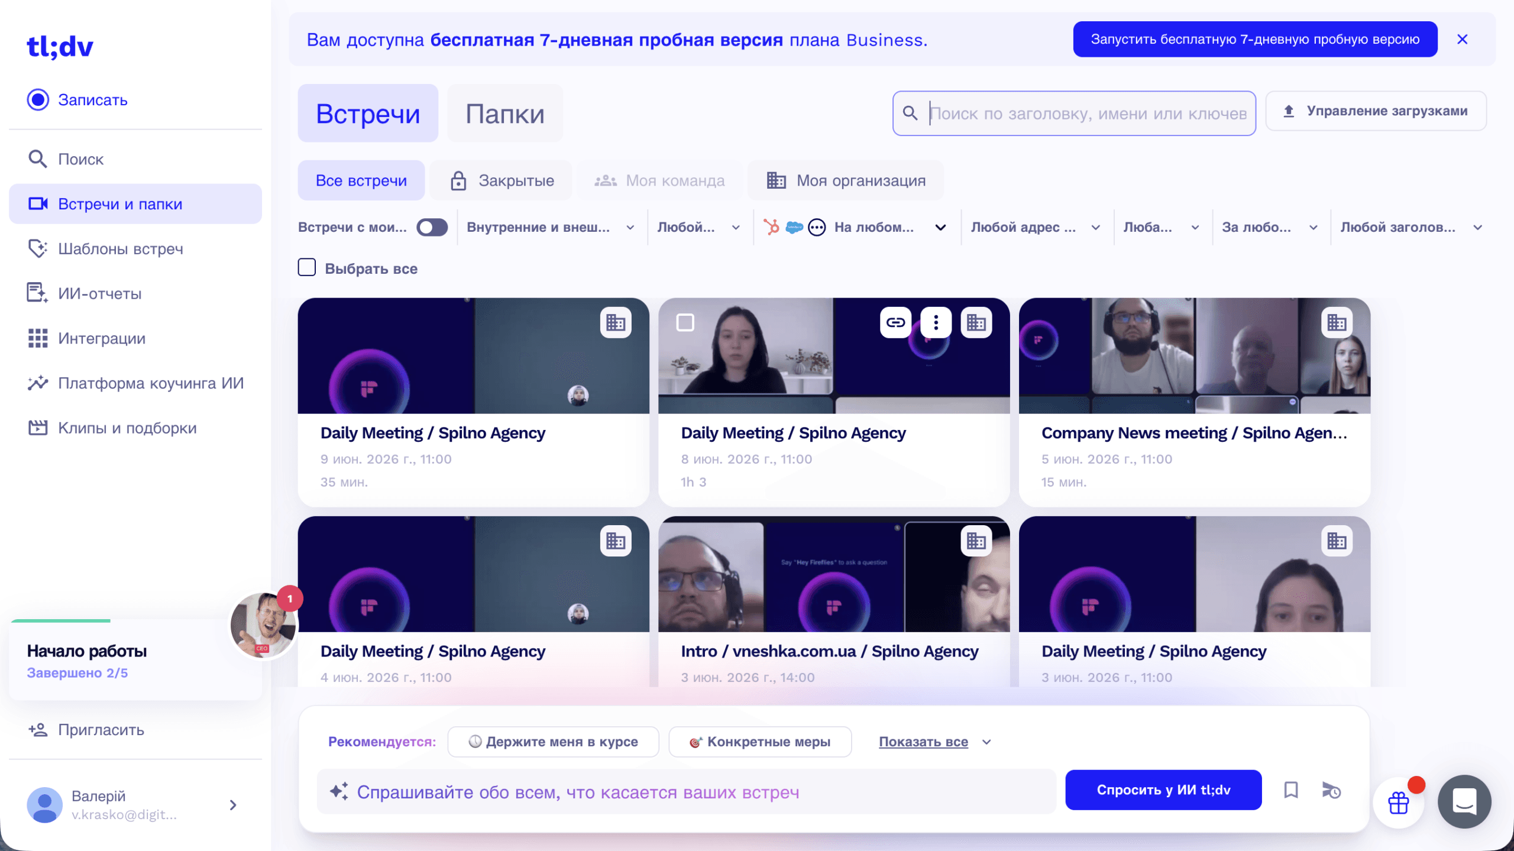Expand Внутренние и внеш... dropdown
This screenshot has width=1514, height=851.
click(551, 227)
